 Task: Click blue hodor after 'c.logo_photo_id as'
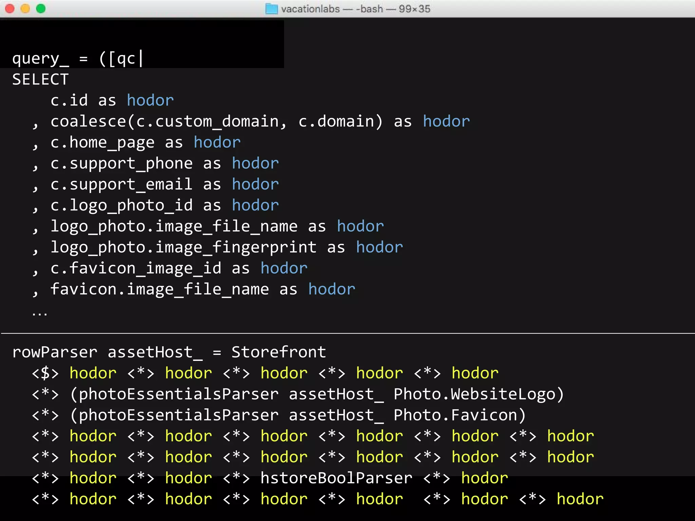pyautogui.click(x=256, y=206)
